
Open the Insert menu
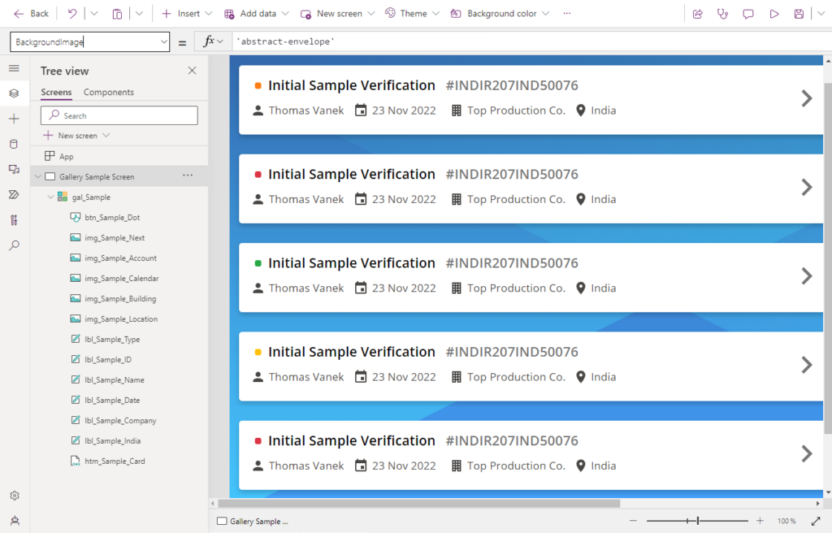[x=187, y=14]
